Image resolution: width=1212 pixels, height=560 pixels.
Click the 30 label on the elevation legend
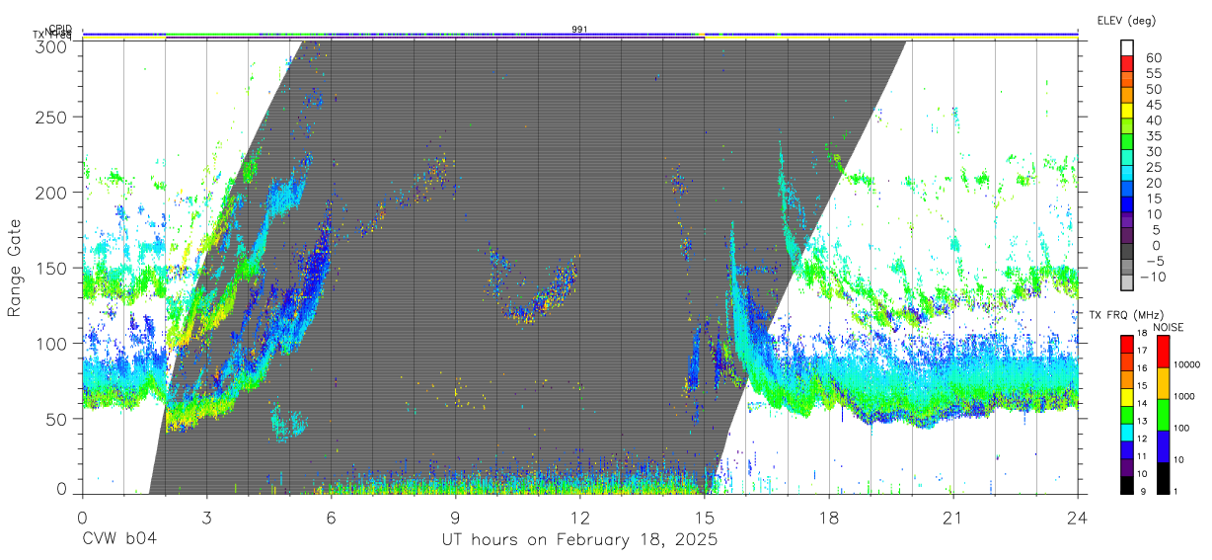tap(1153, 151)
